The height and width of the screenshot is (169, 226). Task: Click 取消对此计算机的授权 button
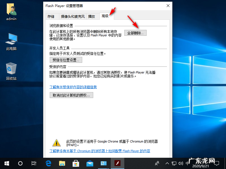[x=71, y=95]
